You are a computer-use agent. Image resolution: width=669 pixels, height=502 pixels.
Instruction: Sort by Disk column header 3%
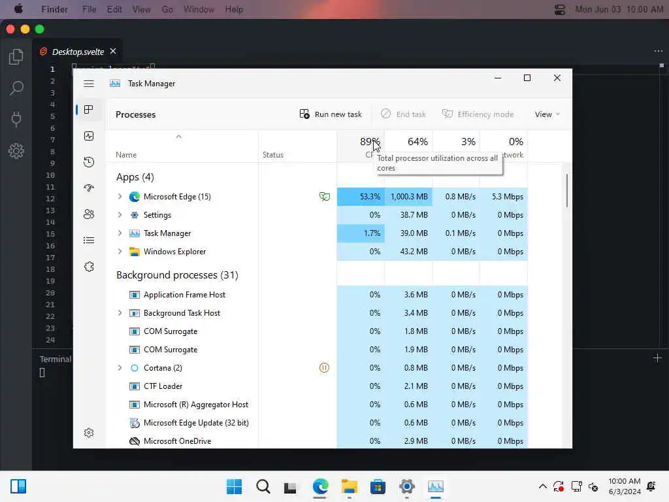(x=457, y=146)
